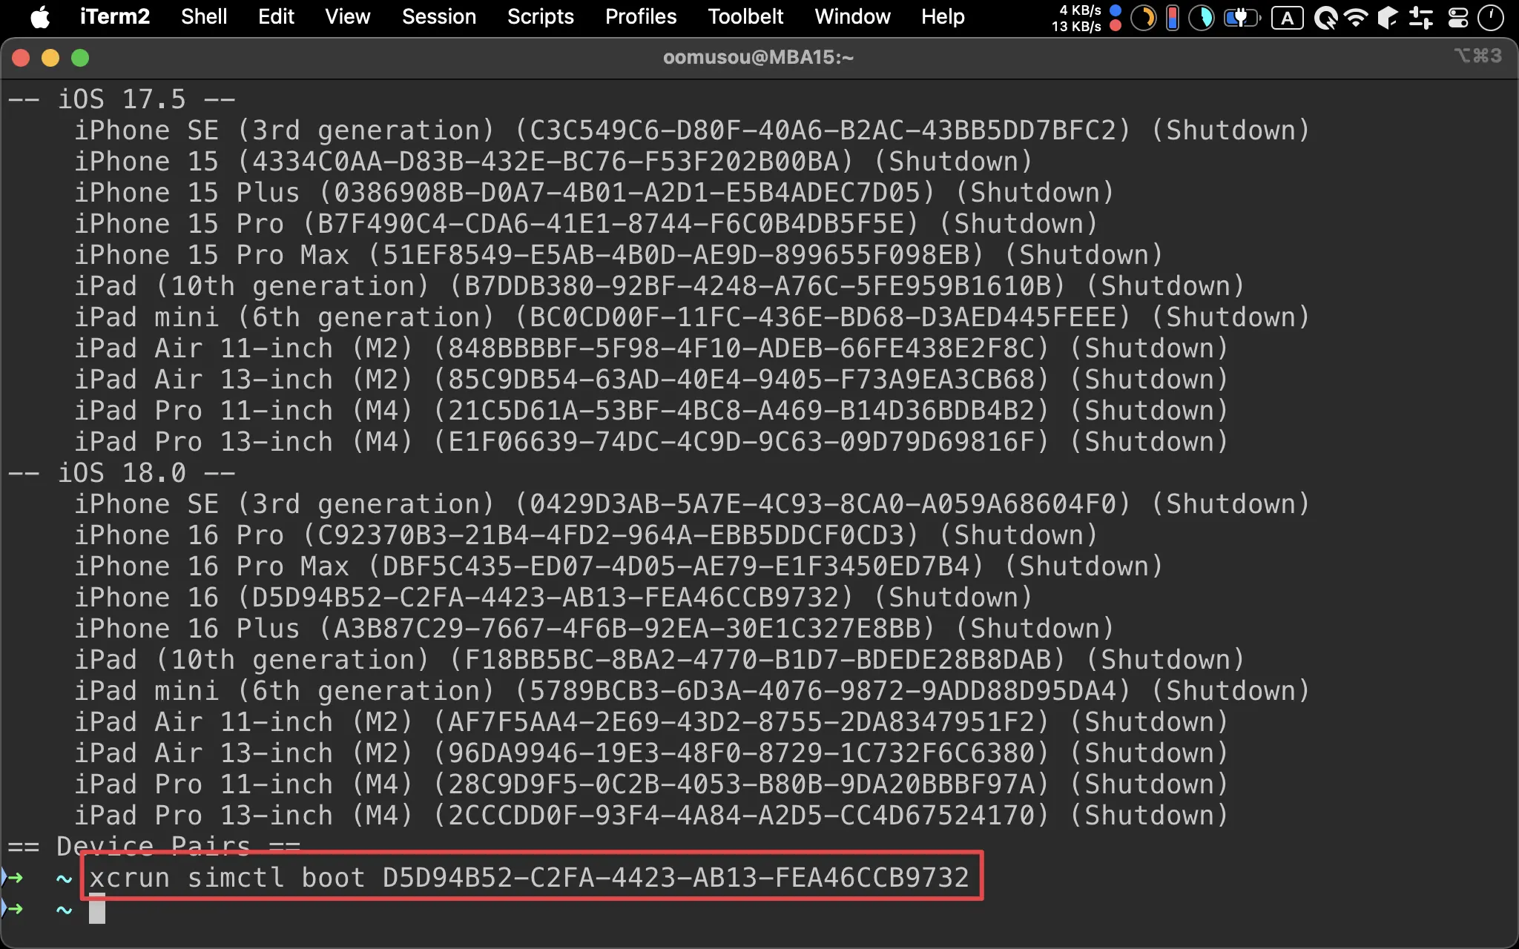Click the sliders menu bar icon
The height and width of the screenshot is (949, 1519).
click(x=1421, y=18)
